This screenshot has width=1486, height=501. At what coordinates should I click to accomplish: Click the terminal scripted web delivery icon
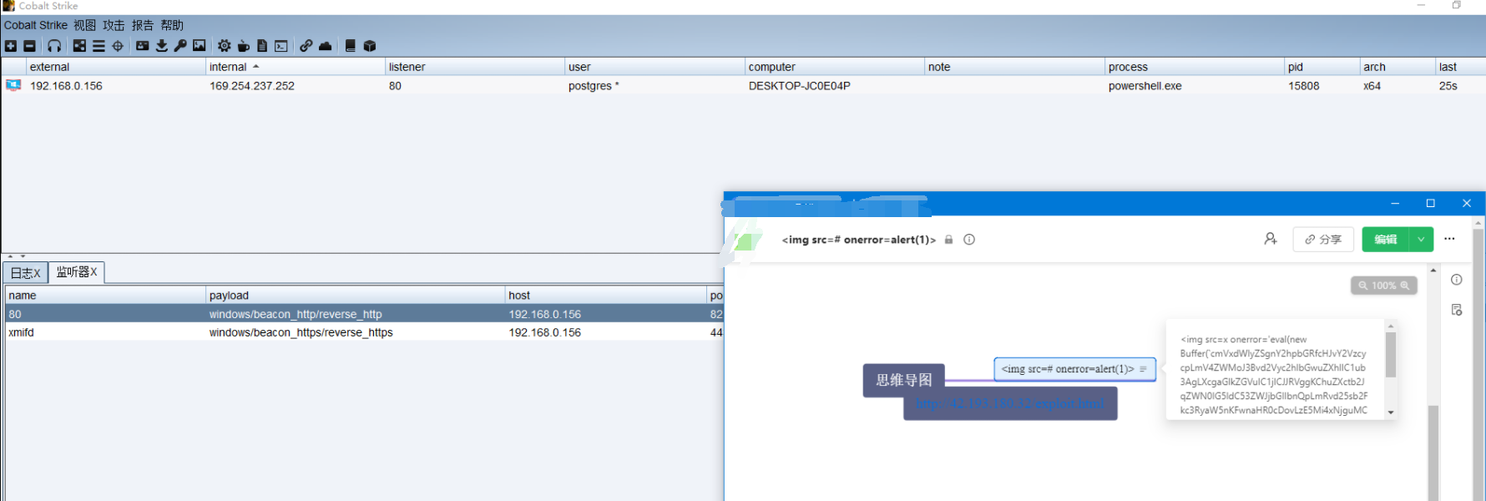pos(281,46)
